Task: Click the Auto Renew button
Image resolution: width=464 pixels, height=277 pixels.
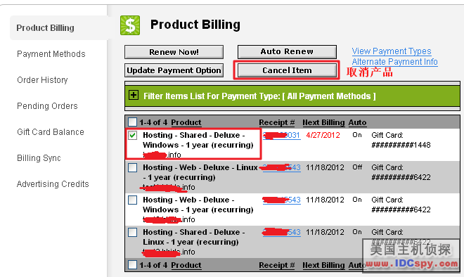Action: pyautogui.click(x=287, y=51)
